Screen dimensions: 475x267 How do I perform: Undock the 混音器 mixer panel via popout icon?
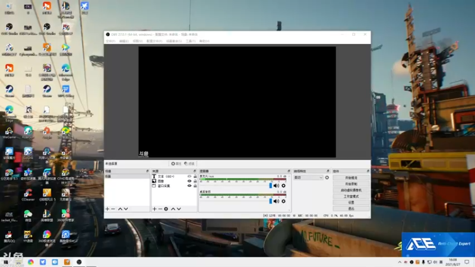(289, 171)
